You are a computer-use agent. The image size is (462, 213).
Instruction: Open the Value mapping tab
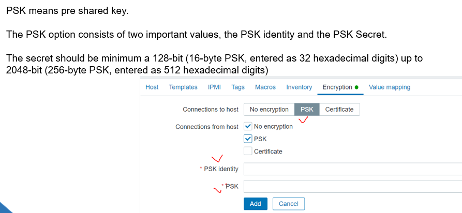[390, 87]
